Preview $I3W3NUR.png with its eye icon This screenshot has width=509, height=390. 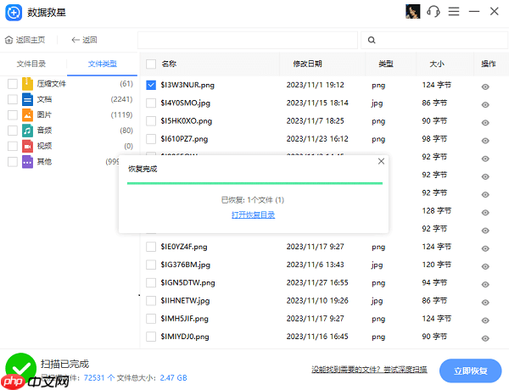[485, 86]
